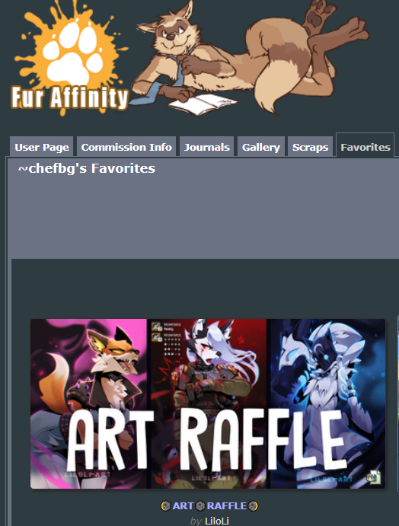Viewport: 399px width, 526px height.
Task: Click the open book in the banner art
Action: [x=202, y=104]
